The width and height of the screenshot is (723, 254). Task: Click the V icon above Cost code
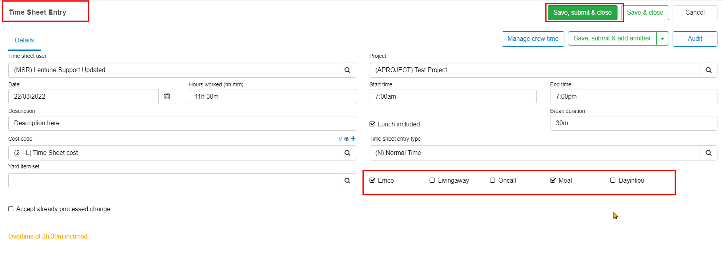point(340,139)
